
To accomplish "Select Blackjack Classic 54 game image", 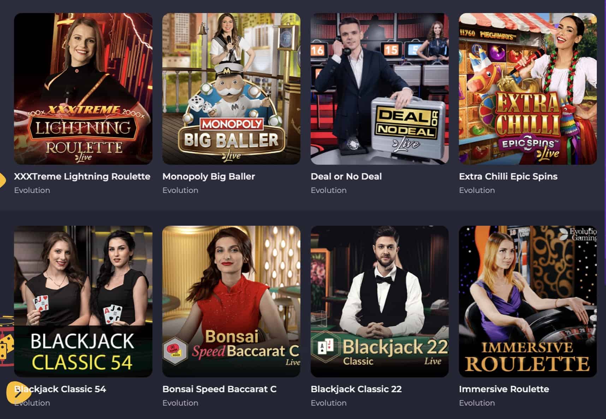I will coord(83,302).
